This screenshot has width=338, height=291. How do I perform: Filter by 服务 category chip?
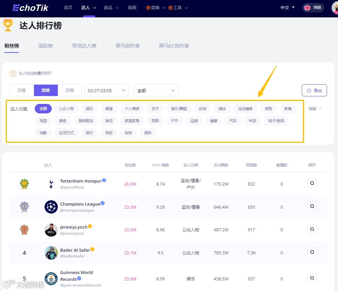tap(148, 133)
